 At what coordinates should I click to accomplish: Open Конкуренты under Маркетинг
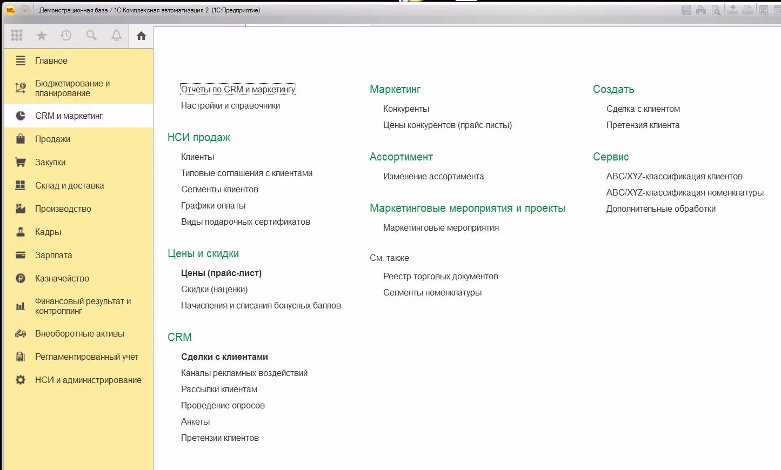click(406, 109)
